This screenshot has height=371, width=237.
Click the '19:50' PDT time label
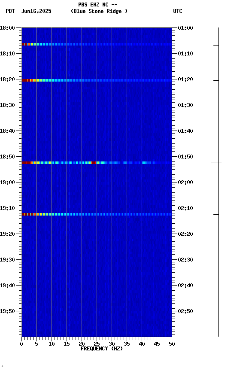pos(7,311)
